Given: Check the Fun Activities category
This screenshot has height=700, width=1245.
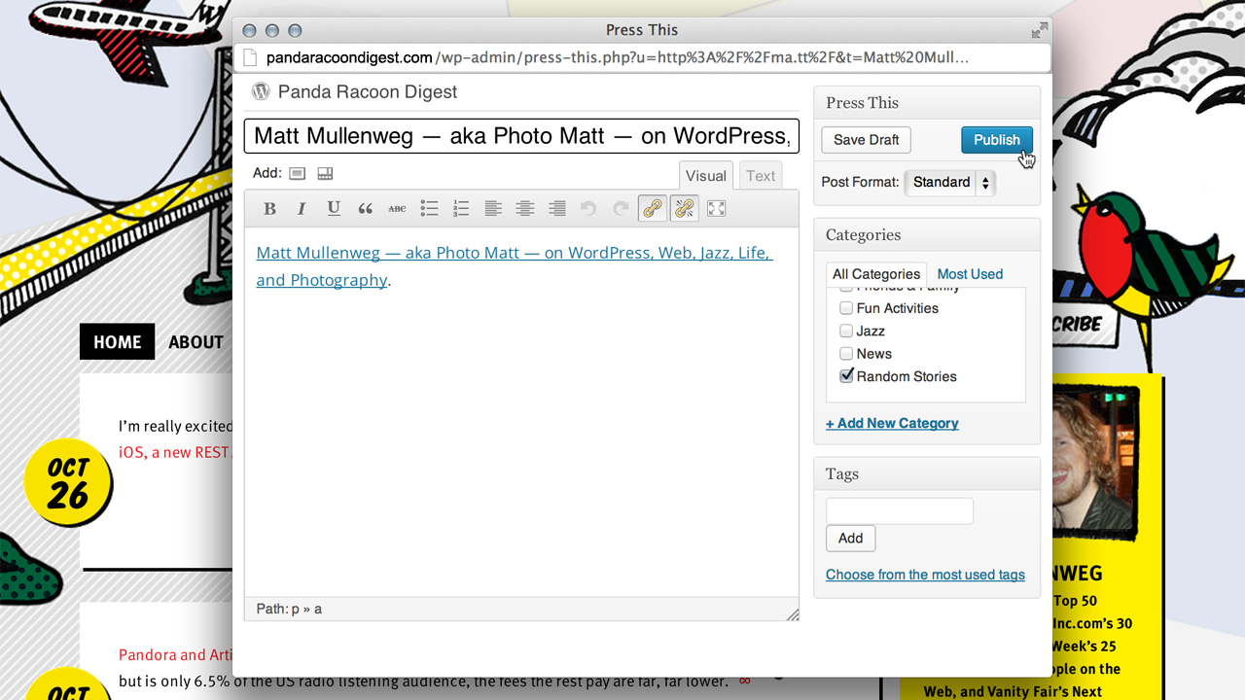Looking at the screenshot, I should pos(846,307).
